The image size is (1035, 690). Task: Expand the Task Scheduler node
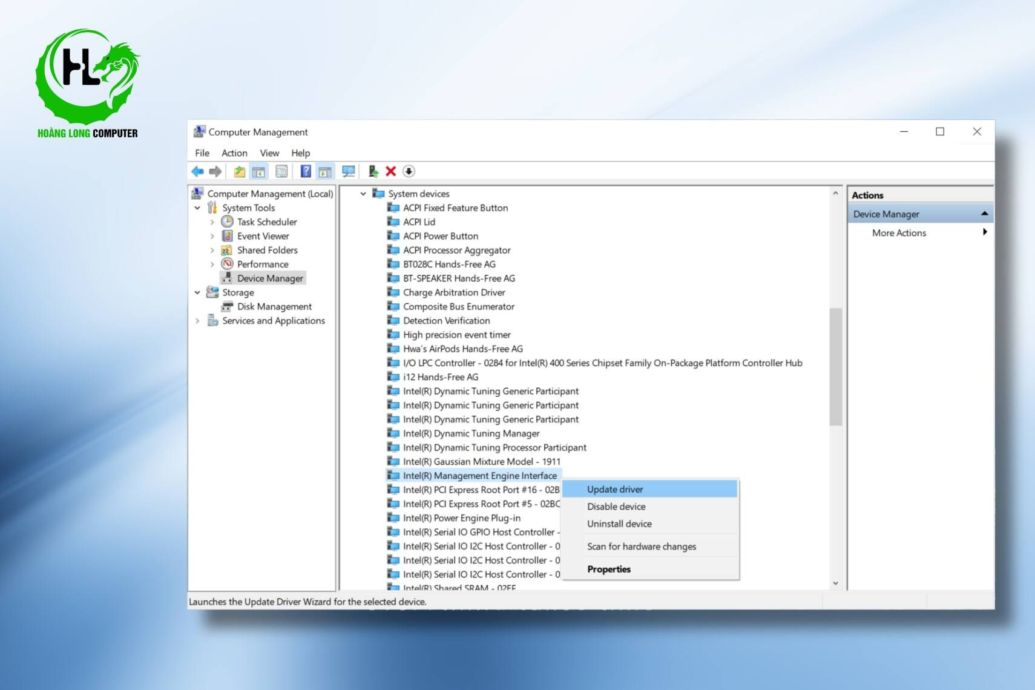[212, 222]
